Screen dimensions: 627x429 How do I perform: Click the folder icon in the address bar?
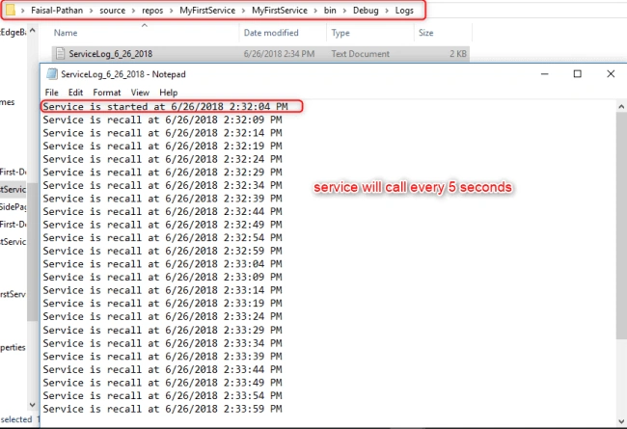11,10
